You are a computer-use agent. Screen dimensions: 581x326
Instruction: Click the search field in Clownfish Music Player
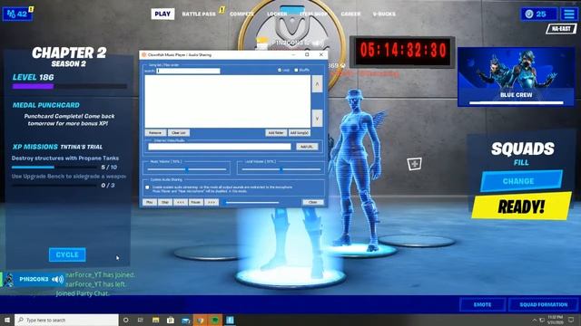click(x=188, y=71)
